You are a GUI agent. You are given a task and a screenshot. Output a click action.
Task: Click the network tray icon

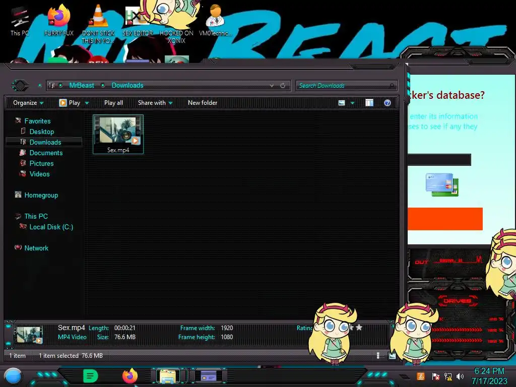click(448, 376)
